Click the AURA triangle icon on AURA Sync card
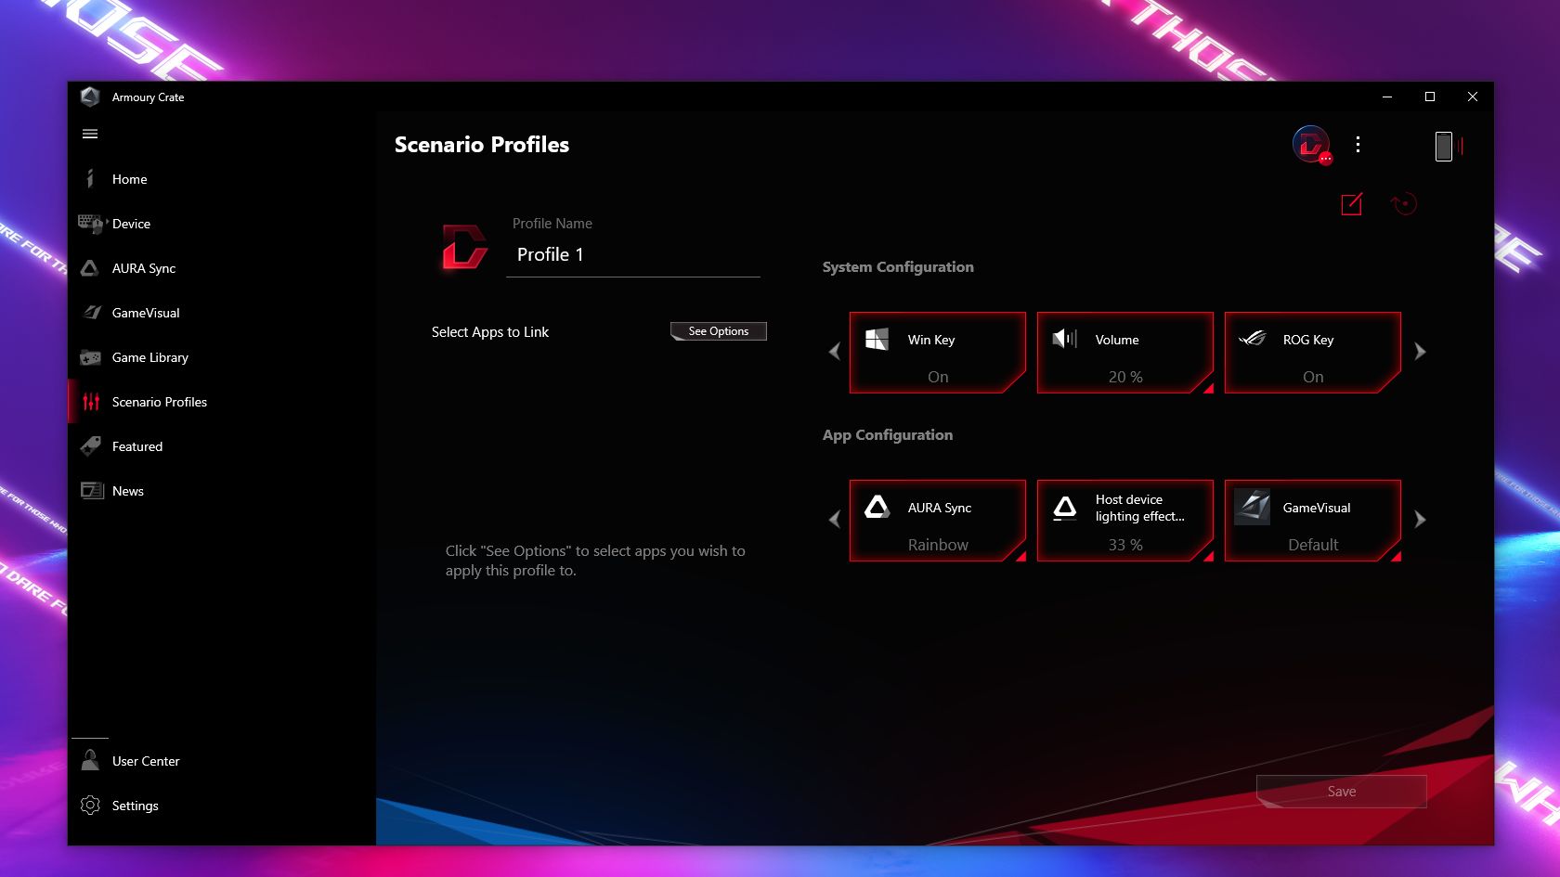This screenshot has width=1560, height=877. [877, 507]
